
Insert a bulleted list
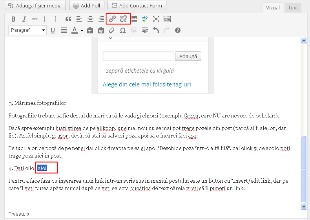point(46,19)
